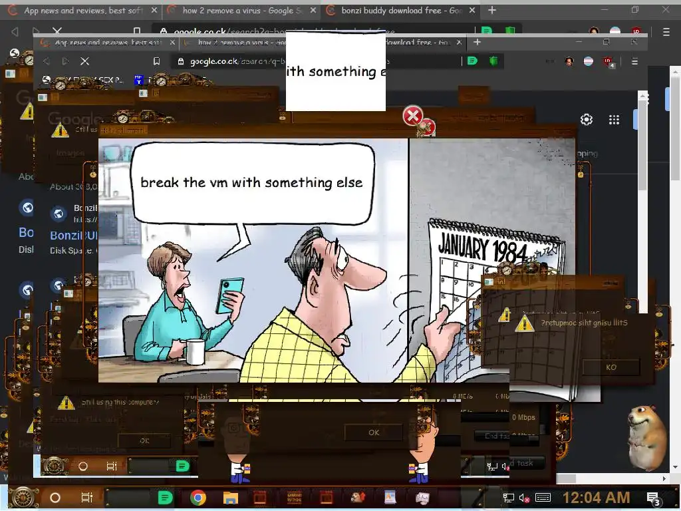
Task: Bookmark the page in the duplicated front browser
Action: (x=157, y=61)
